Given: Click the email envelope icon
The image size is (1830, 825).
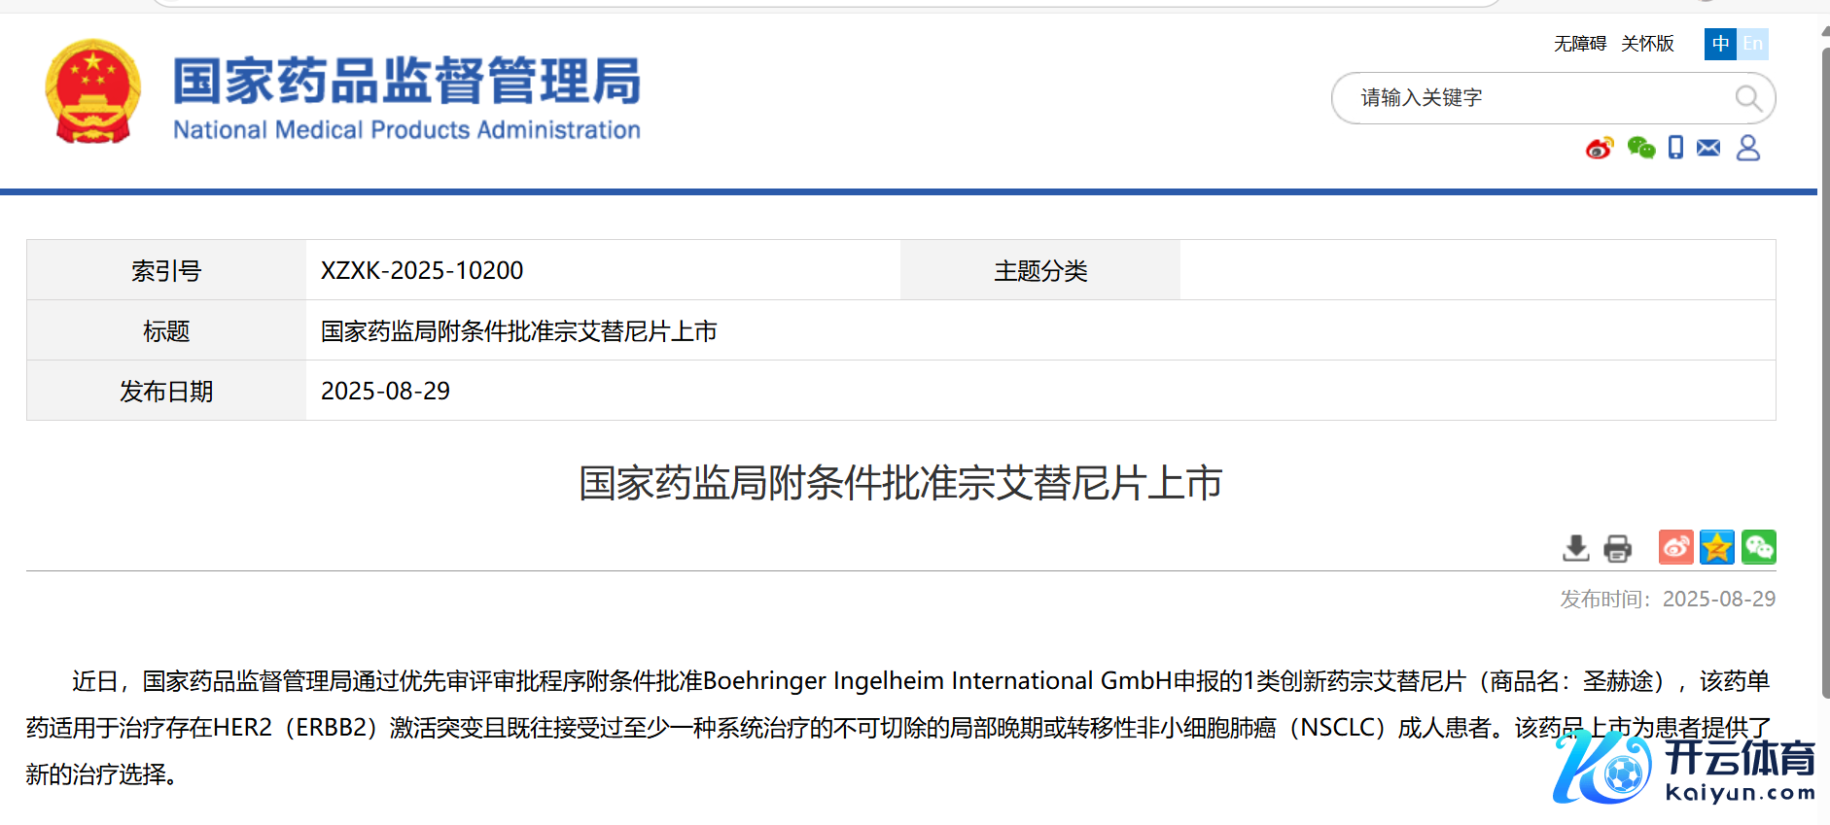Looking at the screenshot, I should (1708, 148).
